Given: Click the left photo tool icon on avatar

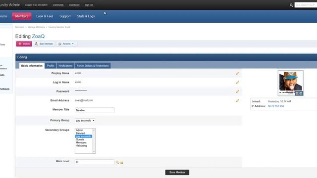Looking at the screenshot, I should (297, 93).
